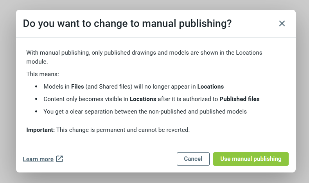Click the This means: line
Viewport: 309px width, 183px height.
(x=43, y=74)
